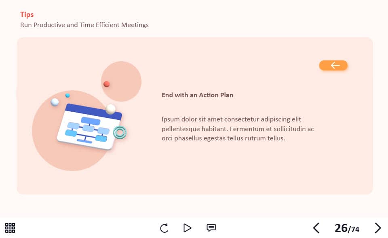Screen dimensions: 388x238
Task: Advance to next slide arrow
Action: [377, 228]
